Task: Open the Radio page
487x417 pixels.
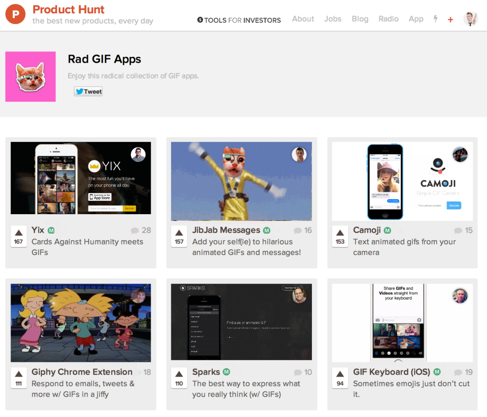Action: (x=389, y=19)
